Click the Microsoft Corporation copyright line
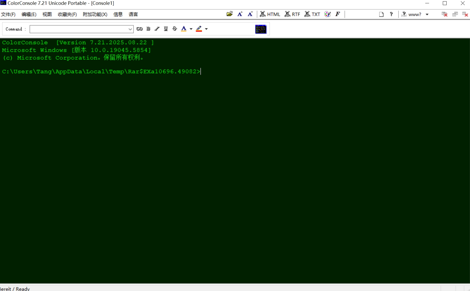470x291 pixels. (x=73, y=58)
